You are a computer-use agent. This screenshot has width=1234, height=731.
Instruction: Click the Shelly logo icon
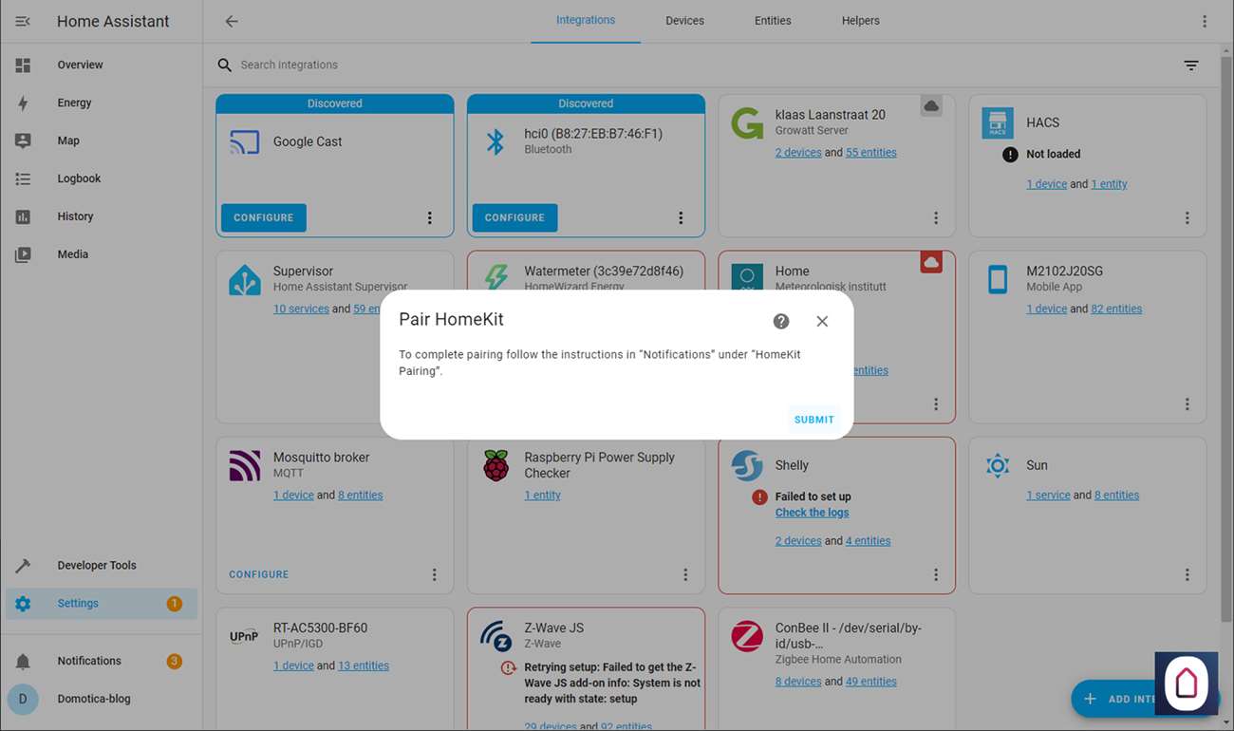click(747, 465)
